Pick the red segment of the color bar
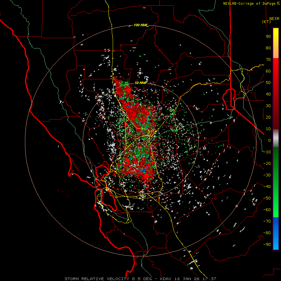 [x=276, y=94]
